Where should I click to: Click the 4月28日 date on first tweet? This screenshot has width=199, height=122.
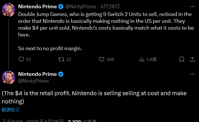(110, 6)
